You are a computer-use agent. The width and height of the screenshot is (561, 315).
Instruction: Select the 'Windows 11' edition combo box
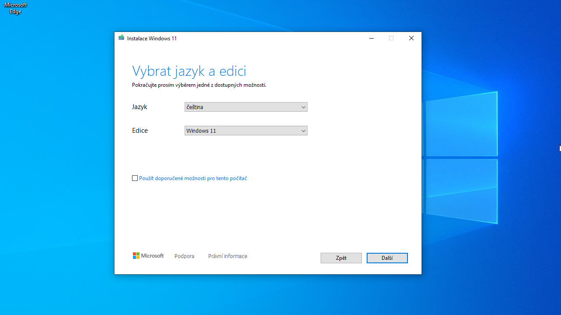(241, 131)
